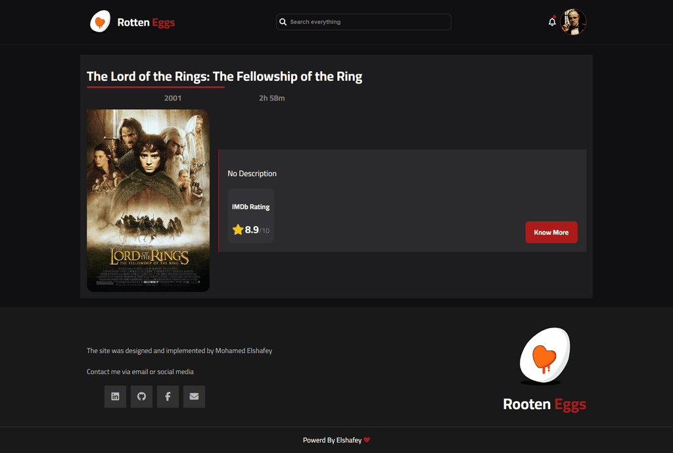
Task: Click the 2001 release year label
Action: coord(173,98)
